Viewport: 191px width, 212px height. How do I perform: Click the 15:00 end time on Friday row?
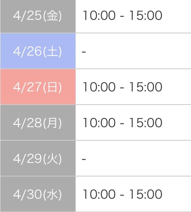146,16
